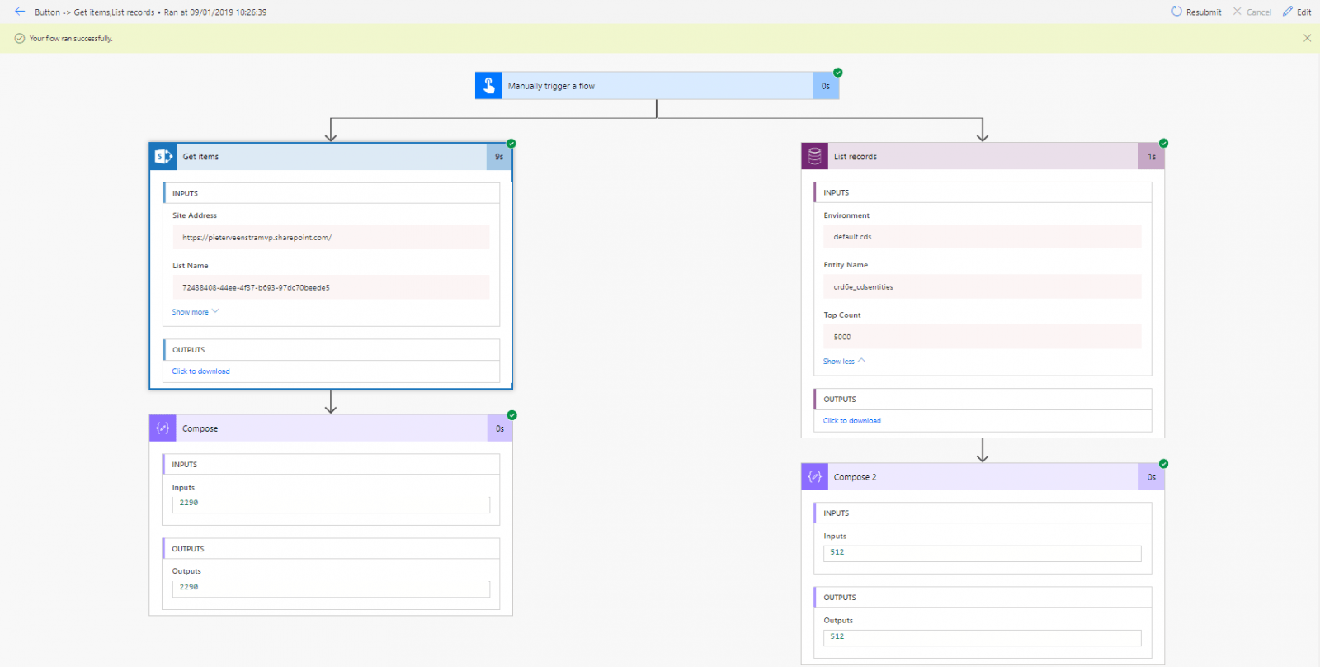Click the Compose 2 Outputs 512 field
The image size is (1320, 667).
pos(982,637)
